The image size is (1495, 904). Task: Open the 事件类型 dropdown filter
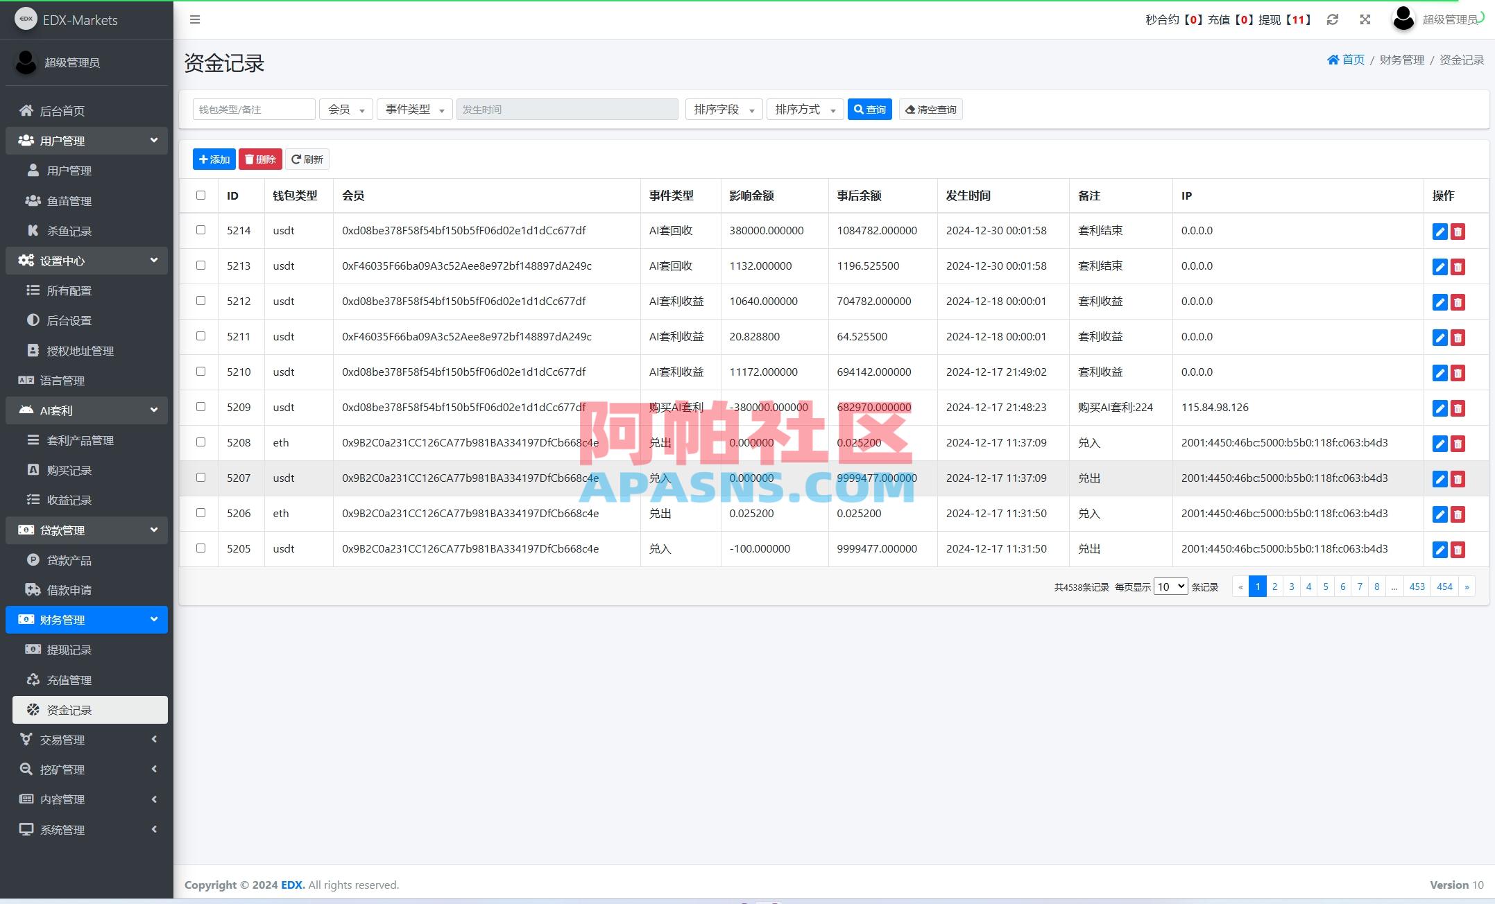click(413, 109)
